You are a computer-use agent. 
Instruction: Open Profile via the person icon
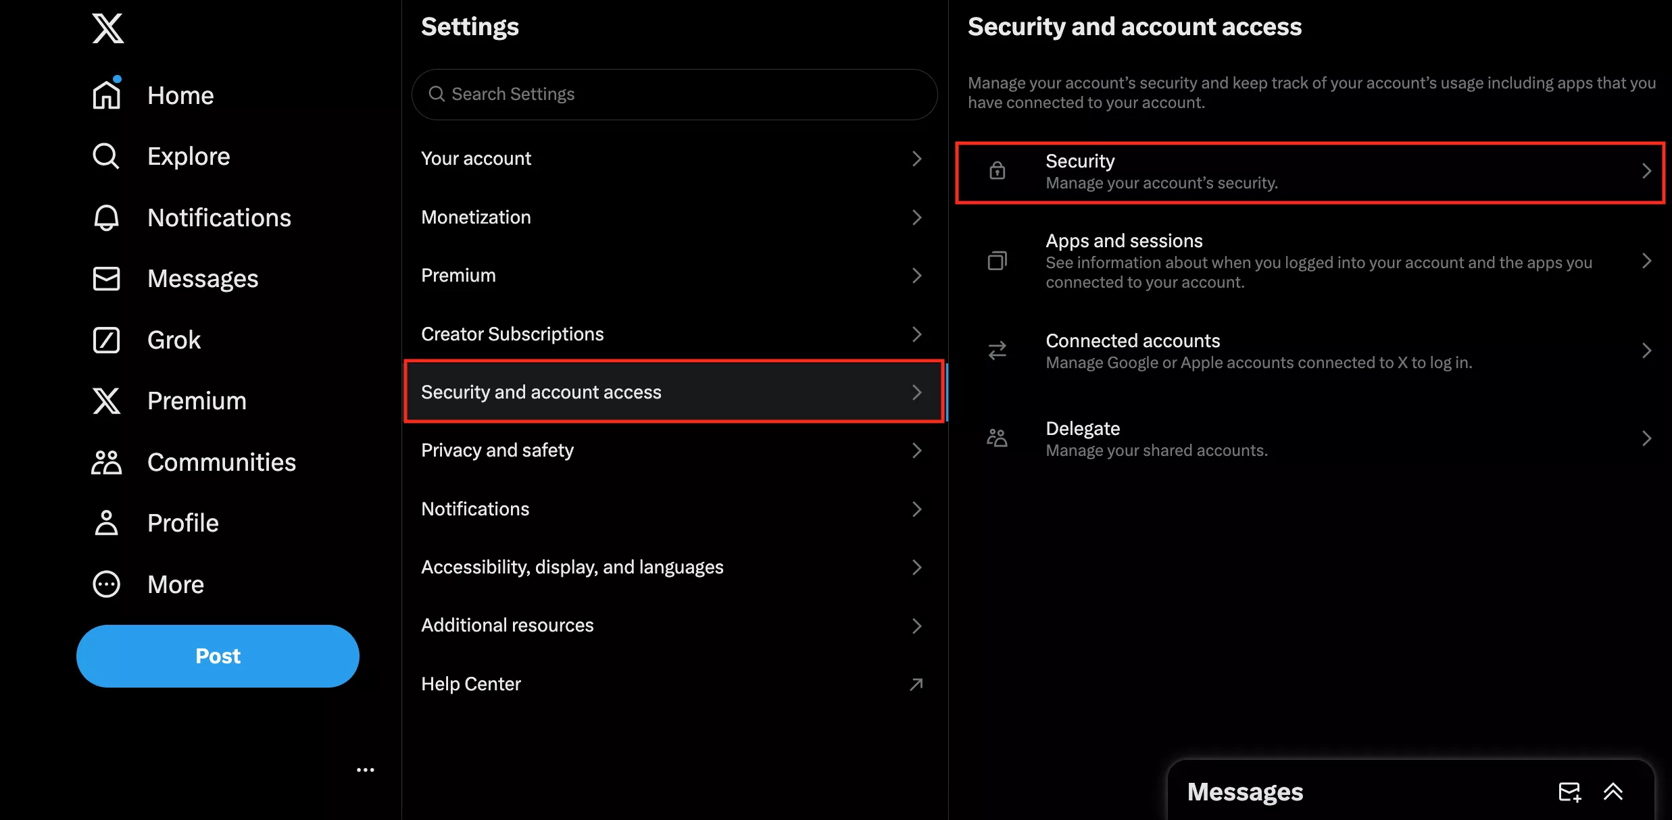(x=106, y=523)
